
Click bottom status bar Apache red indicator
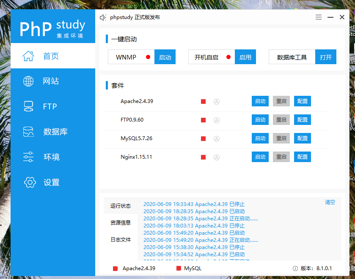pyautogui.click(x=115, y=268)
